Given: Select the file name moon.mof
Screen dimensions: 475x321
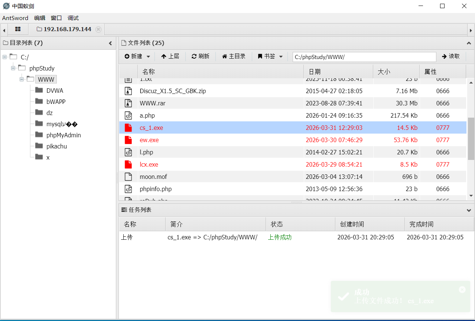Looking at the screenshot, I should click(x=153, y=177).
